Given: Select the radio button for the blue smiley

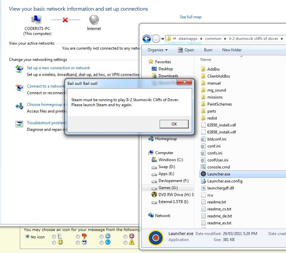Looking at the screenshot, I should (x=102, y=237).
